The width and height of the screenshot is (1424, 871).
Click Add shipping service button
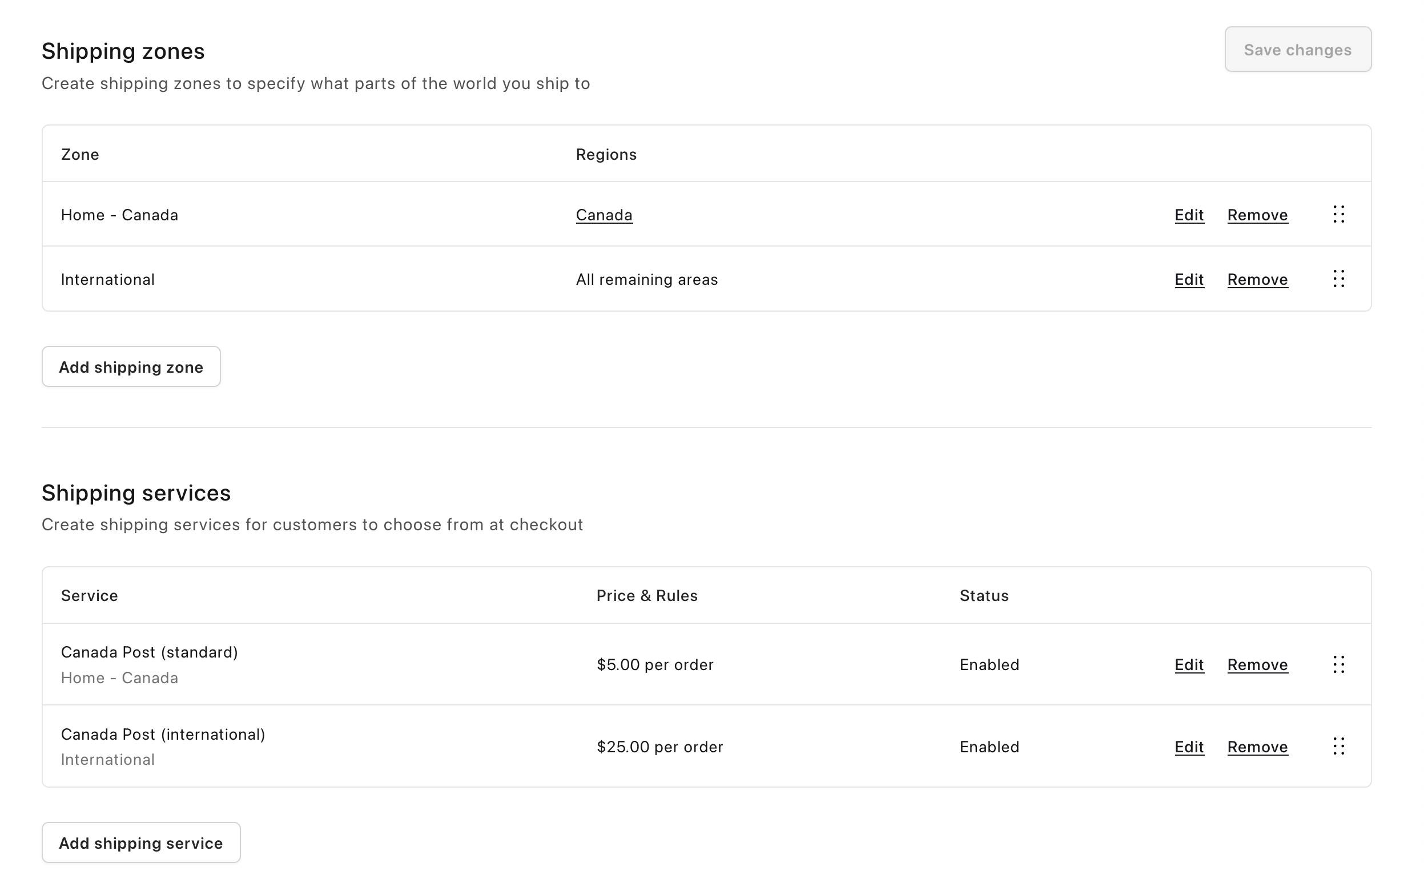[141, 842]
